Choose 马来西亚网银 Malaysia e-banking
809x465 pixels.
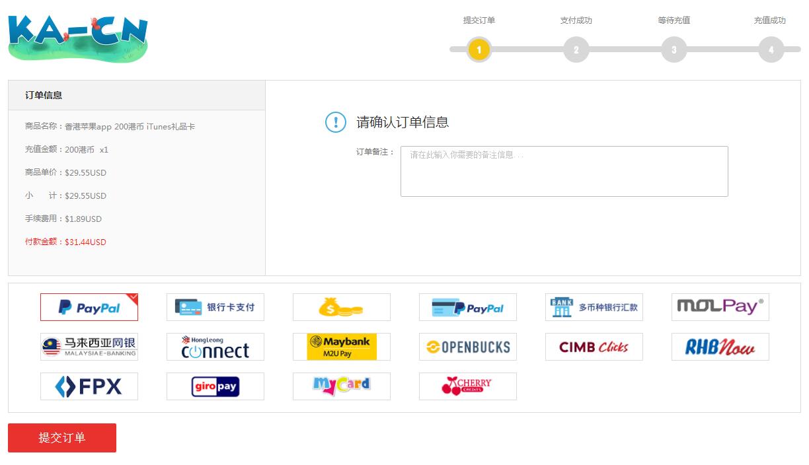pos(89,347)
